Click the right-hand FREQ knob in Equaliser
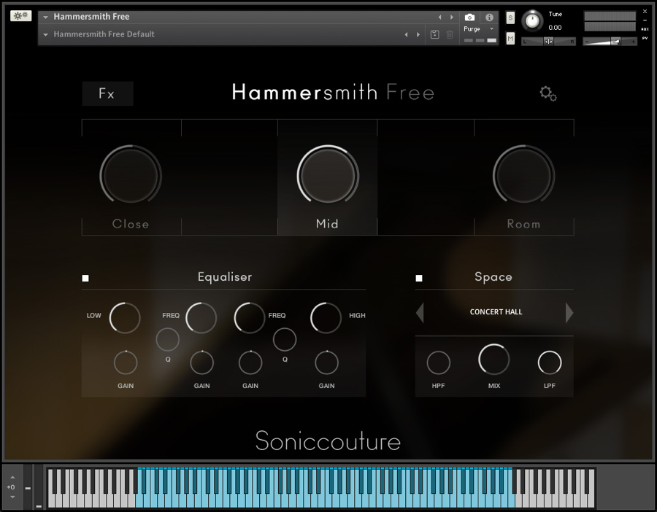This screenshot has height=512, width=657. click(x=250, y=318)
